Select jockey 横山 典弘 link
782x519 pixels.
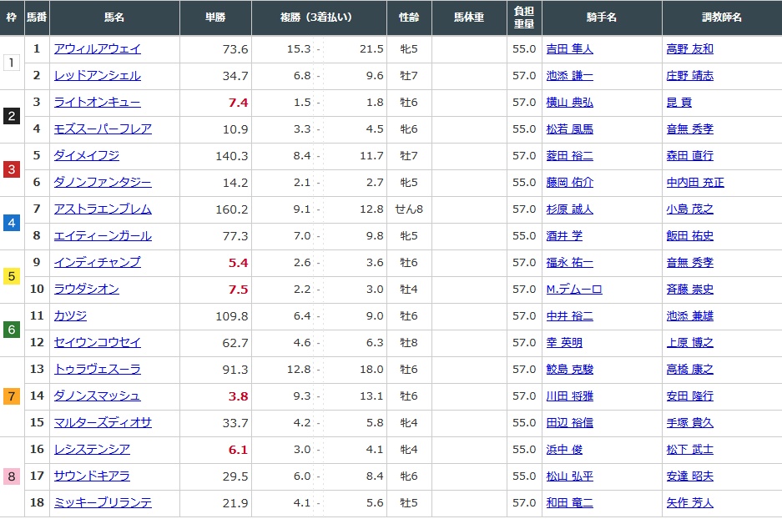[569, 103]
